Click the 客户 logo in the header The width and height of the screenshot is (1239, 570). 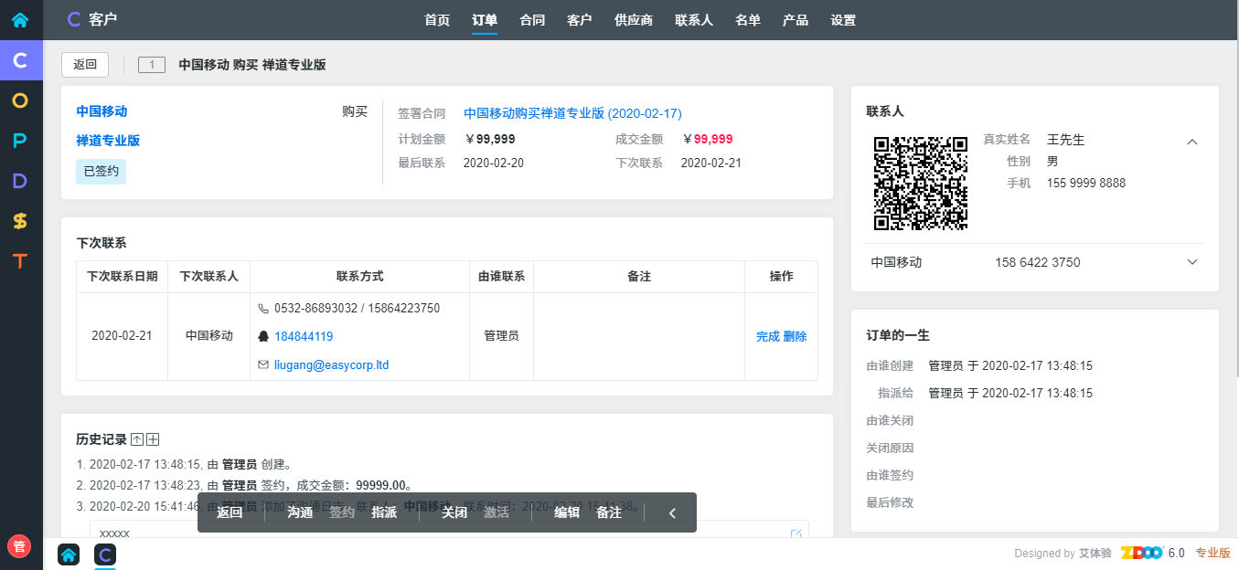[x=91, y=19]
